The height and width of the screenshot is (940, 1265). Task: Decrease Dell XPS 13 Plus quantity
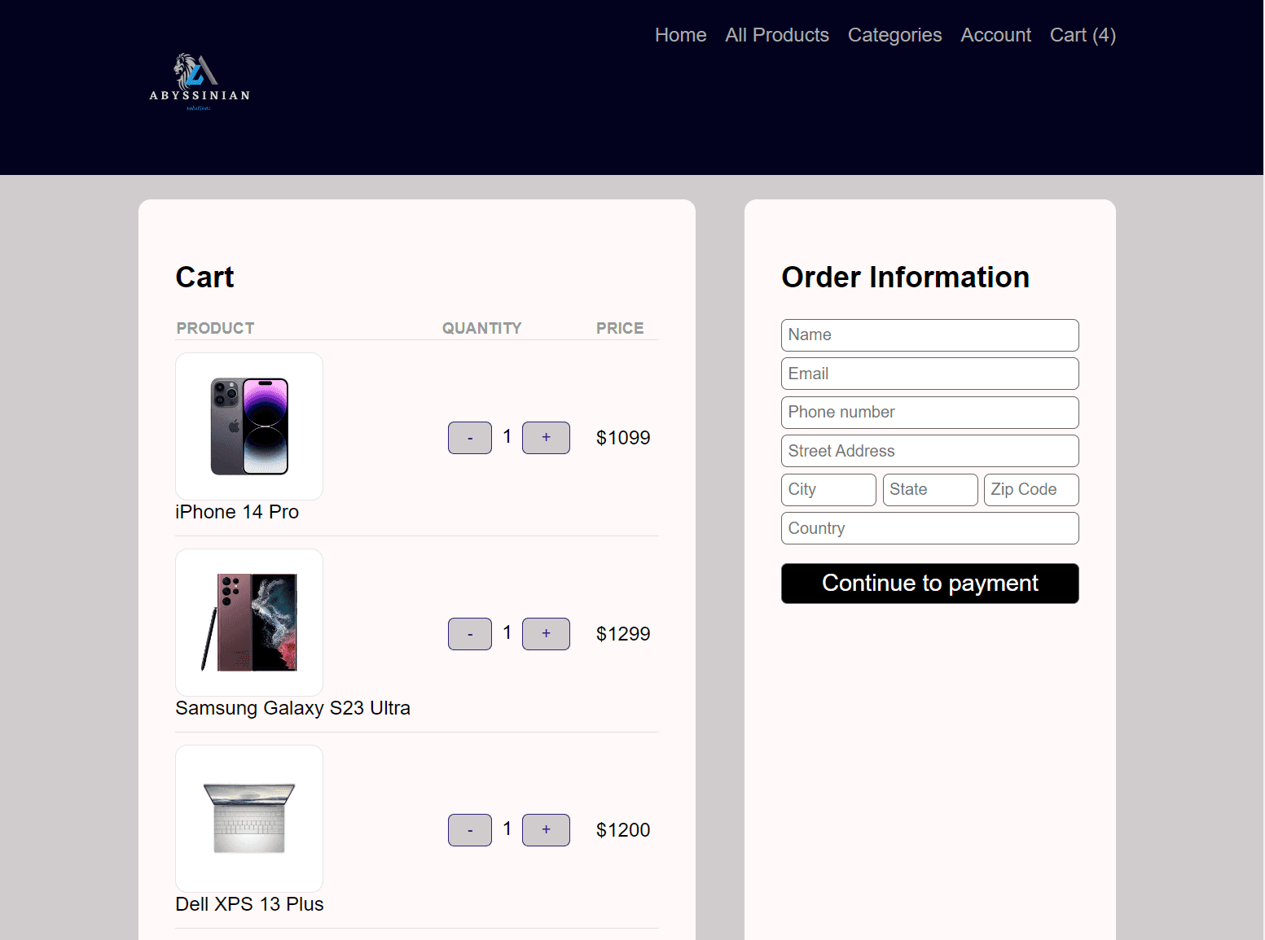click(469, 830)
